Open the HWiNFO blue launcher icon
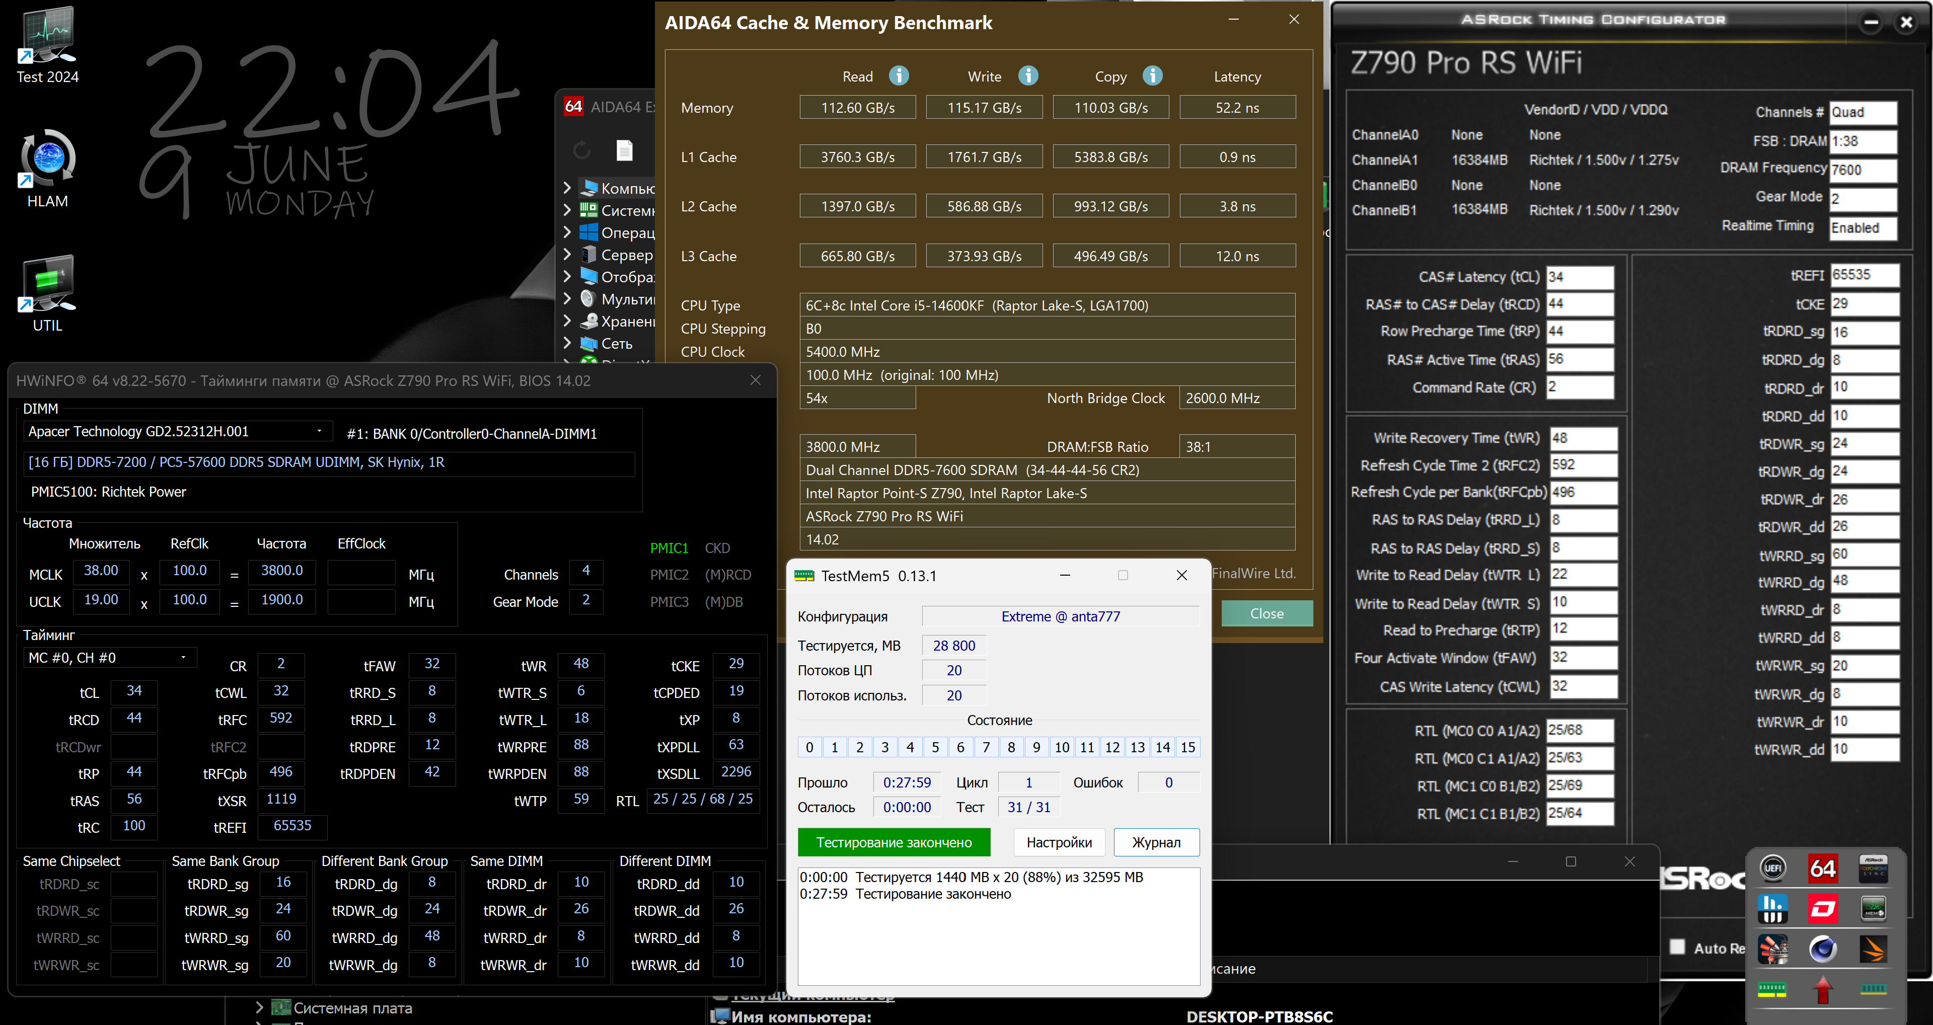 click(x=1772, y=909)
